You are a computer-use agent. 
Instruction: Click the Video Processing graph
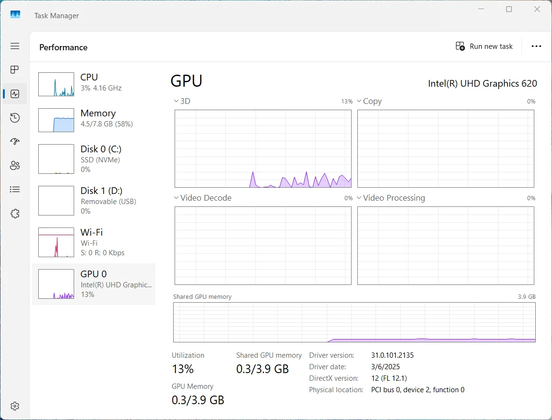(446, 246)
